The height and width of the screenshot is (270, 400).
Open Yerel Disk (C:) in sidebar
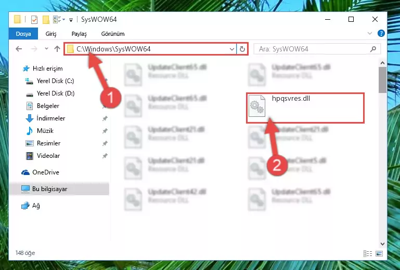coord(55,81)
